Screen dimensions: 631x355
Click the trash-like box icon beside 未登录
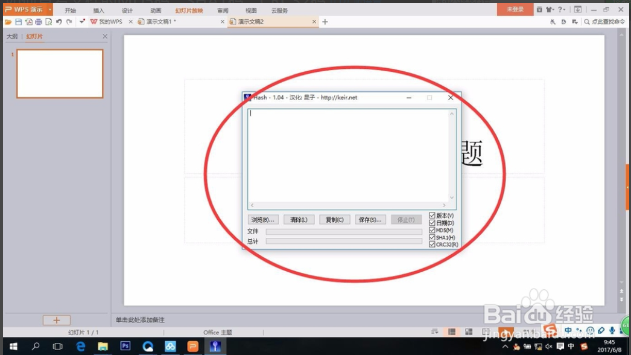tap(539, 9)
